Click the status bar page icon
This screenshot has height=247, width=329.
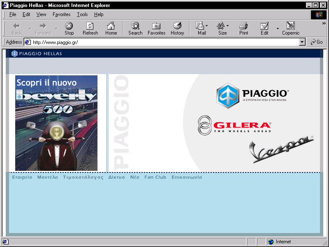coord(5,242)
